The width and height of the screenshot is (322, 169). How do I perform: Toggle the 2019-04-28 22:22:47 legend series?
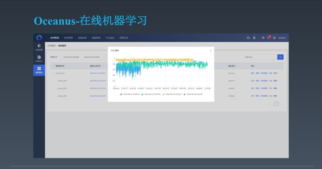click(193, 94)
